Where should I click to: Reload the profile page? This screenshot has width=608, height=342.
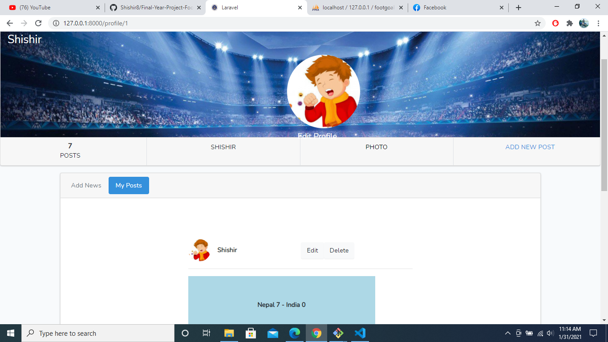37,23
